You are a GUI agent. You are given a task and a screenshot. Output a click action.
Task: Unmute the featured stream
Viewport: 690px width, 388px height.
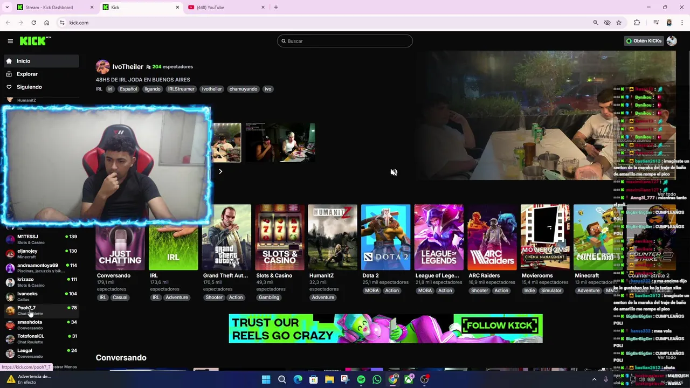(394, 172)
